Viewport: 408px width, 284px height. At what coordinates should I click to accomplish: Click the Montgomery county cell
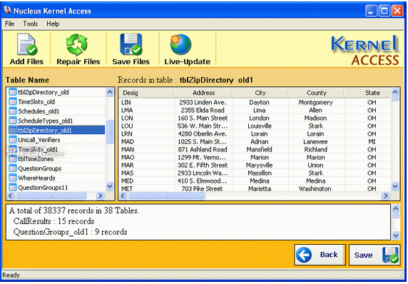(x=315, y=102)
